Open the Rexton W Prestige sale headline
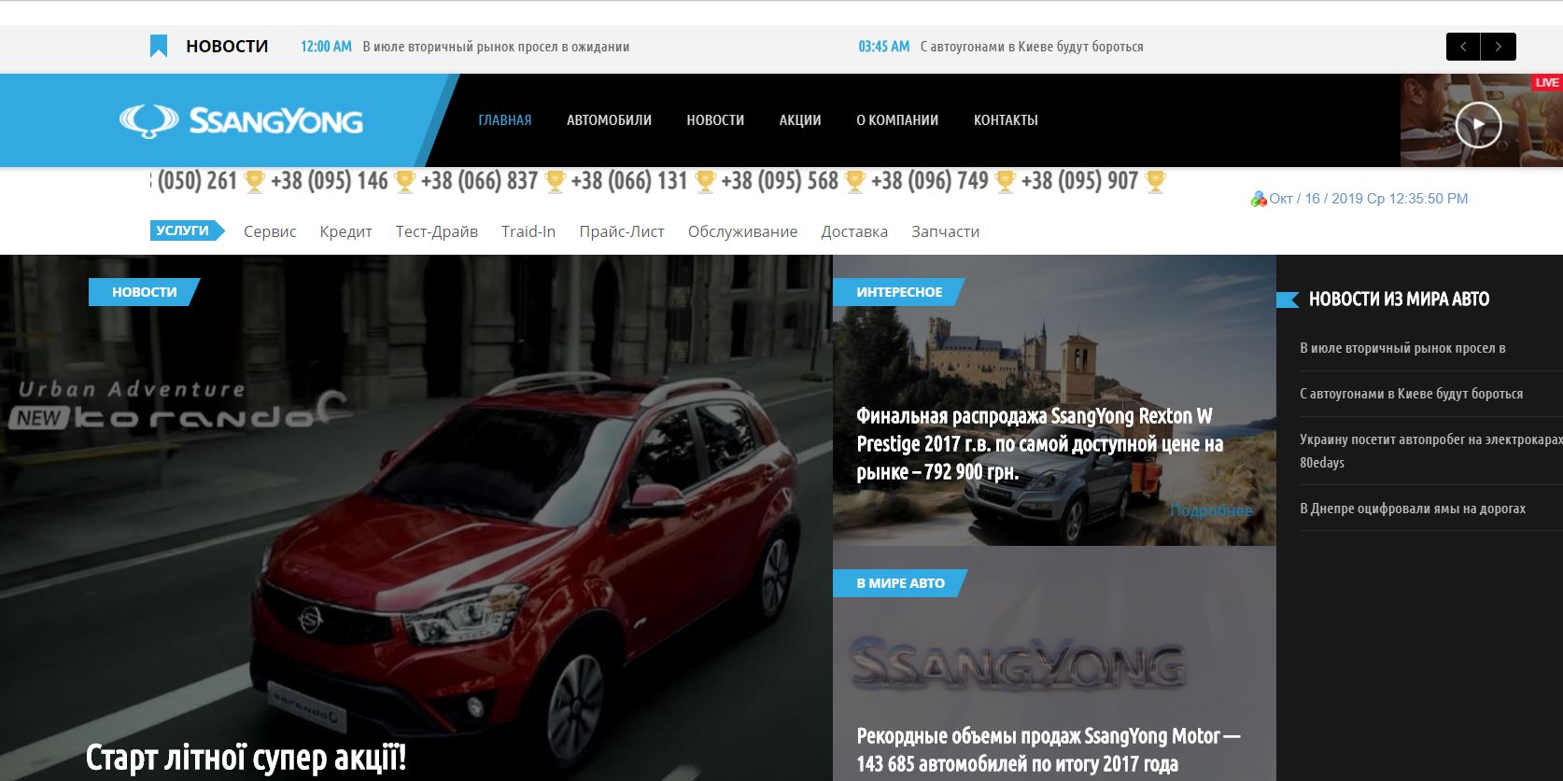The height and width of the screenshot is (781, 1563). pyautogui.click(x=1039, y=444)
